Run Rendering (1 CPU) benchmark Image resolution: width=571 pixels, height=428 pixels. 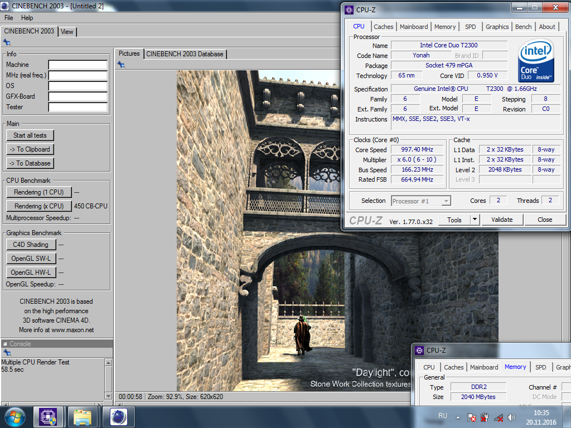(38, 192)
